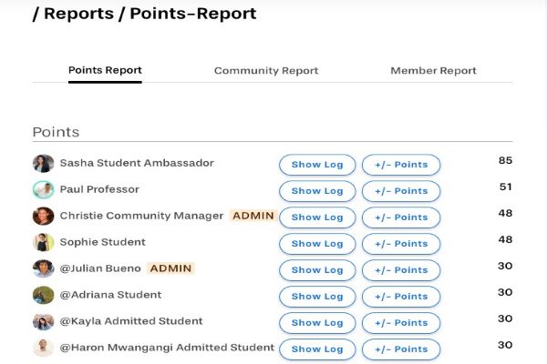Screen dimensions: 547x364
Task: Show Log for Sasha Student Ambassador
Action: (317, 165)
